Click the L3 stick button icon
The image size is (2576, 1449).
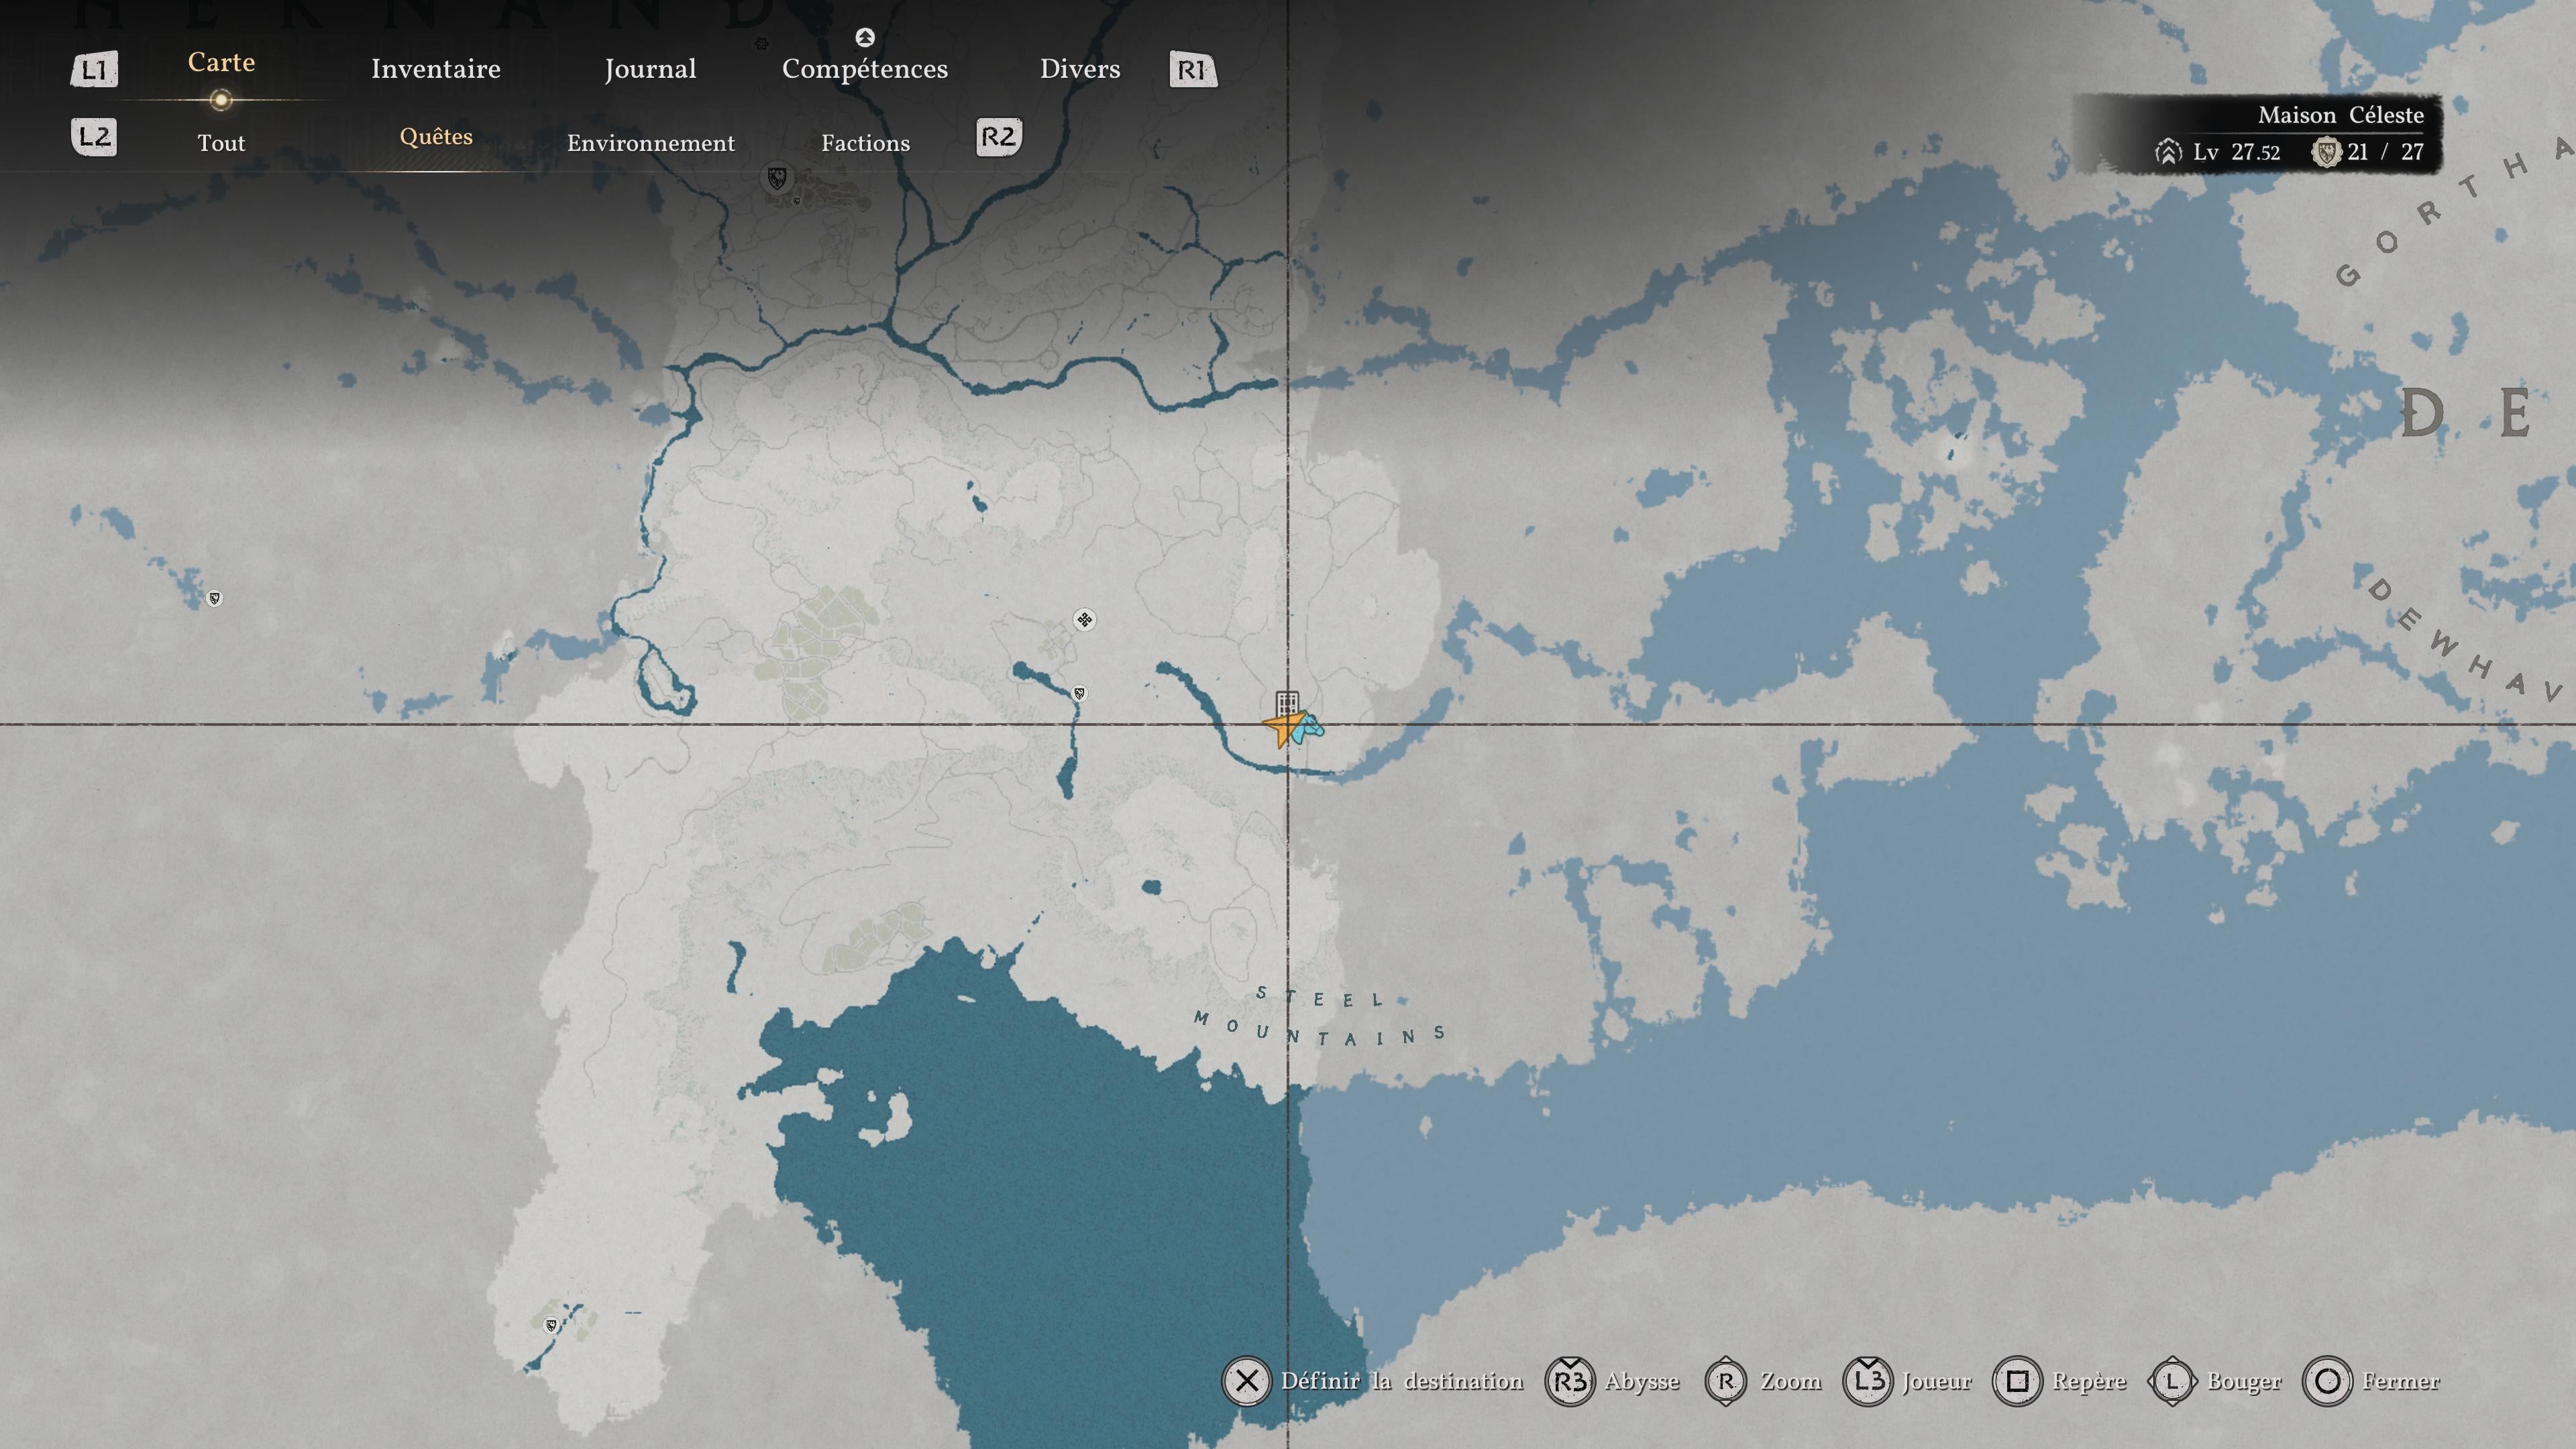(x=1867, y=1382)
